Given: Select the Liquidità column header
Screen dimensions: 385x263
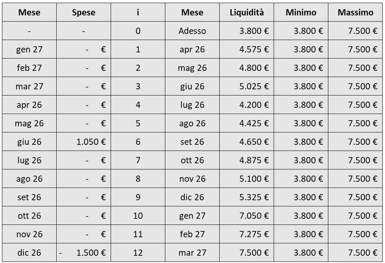Looking at the screenshot, I should click(x=247, y=12).
